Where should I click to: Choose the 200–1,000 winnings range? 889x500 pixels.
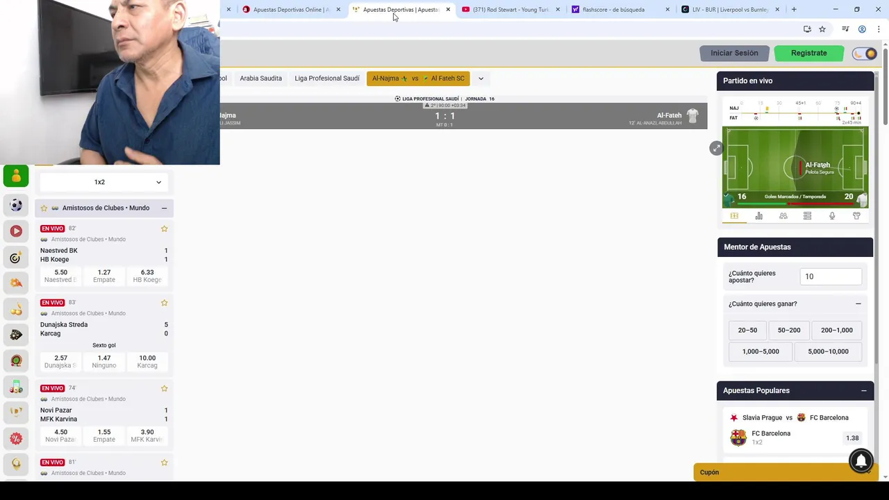pyautogui.click(x=837, y=331)
